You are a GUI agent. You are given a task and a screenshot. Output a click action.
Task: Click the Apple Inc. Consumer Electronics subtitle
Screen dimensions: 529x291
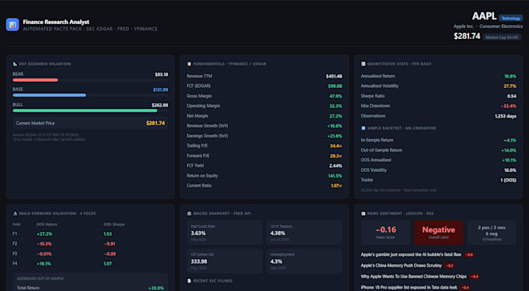(488, 26)
